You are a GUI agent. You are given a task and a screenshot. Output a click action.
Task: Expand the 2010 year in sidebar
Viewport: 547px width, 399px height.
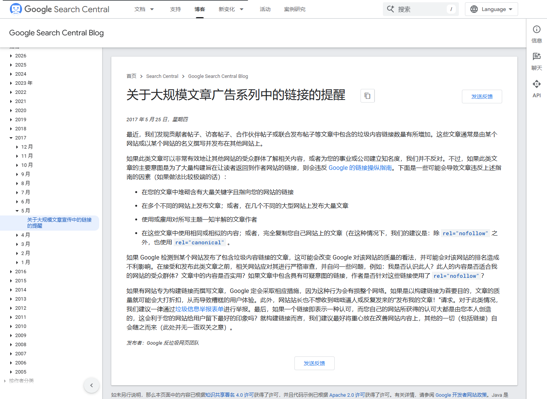[11, 326]
